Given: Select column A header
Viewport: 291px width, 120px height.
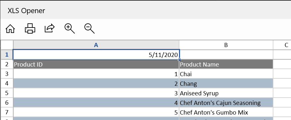Looking at the screenshot, I should pyautogui.click(x=96, y=45).
